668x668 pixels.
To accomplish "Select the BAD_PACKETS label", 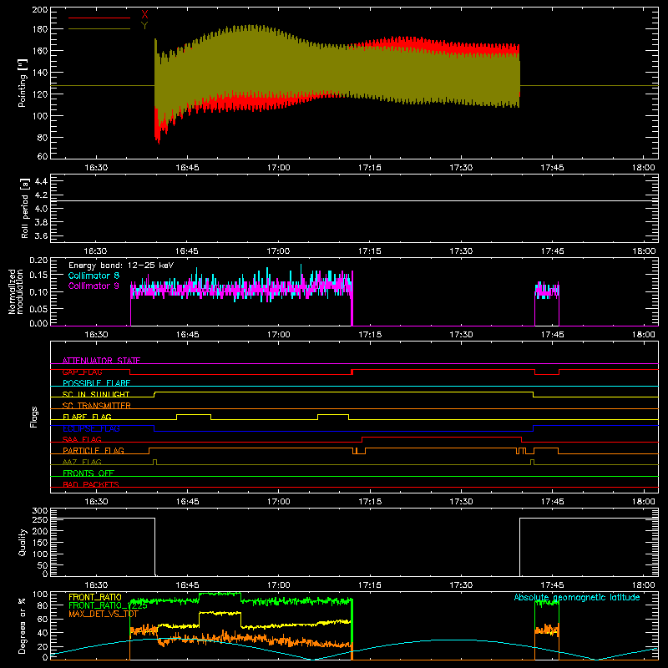I will [x=91, y=484].
